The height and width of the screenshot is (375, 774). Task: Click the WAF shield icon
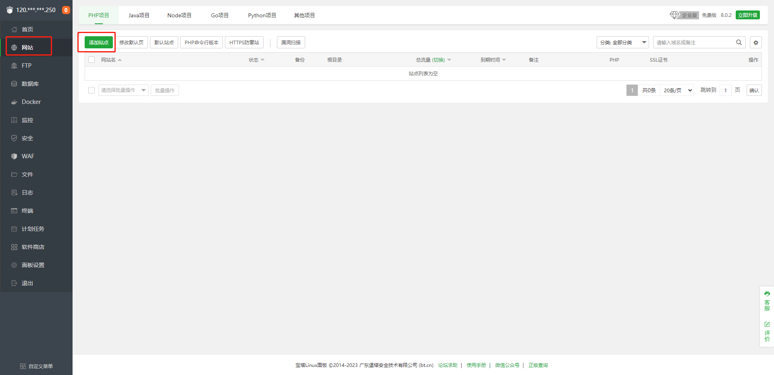(x=14, y=156)
